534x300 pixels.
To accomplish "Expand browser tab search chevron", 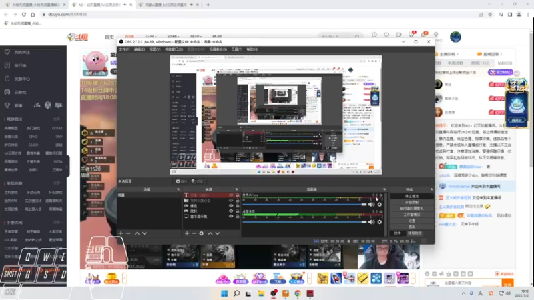I will pyautogui.click(x=489, y=5).
